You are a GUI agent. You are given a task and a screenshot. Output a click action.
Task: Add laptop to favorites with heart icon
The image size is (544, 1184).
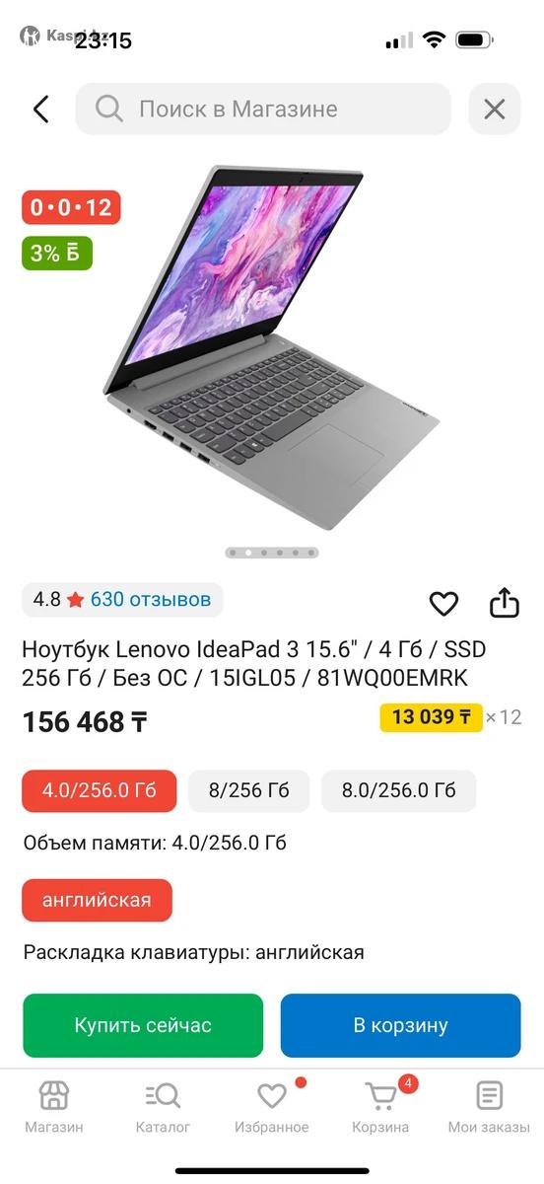444,603
